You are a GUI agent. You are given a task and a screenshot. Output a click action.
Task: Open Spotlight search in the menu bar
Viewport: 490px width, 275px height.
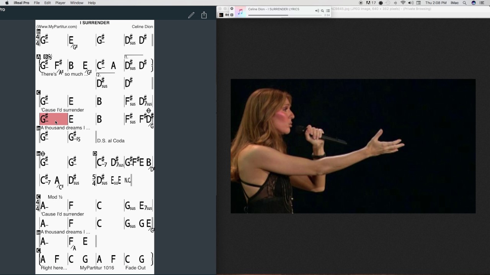465,3
